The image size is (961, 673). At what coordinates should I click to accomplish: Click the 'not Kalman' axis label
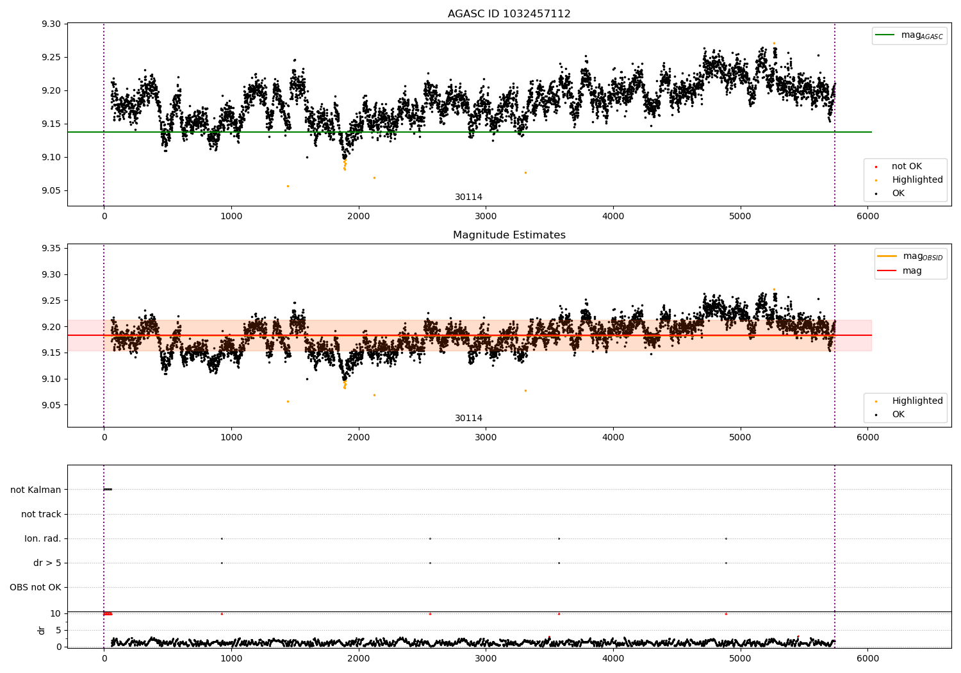pos(36,490)
